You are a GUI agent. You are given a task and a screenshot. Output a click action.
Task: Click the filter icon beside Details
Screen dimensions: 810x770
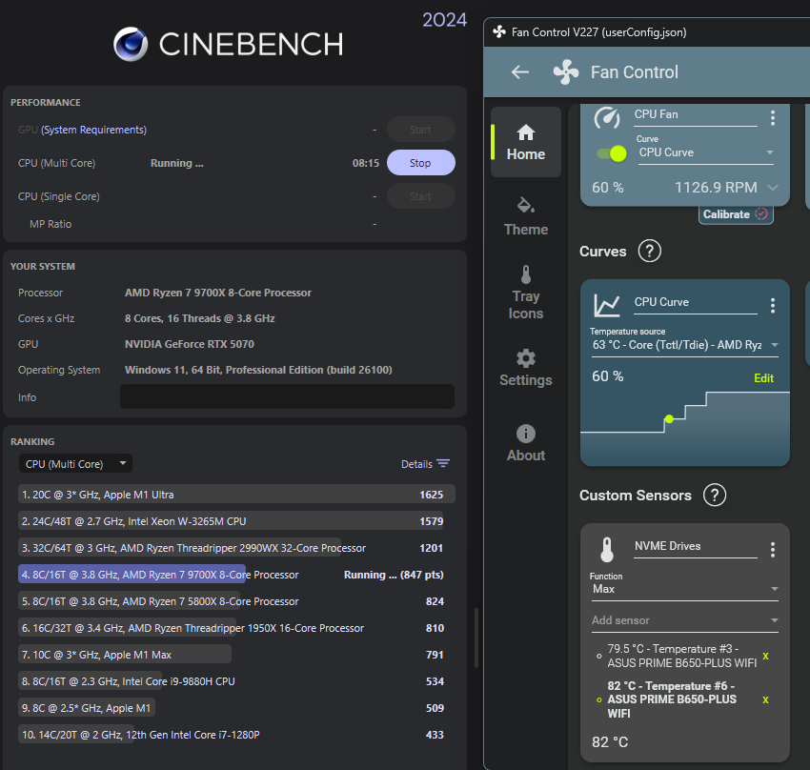click(x=443, y=463)
